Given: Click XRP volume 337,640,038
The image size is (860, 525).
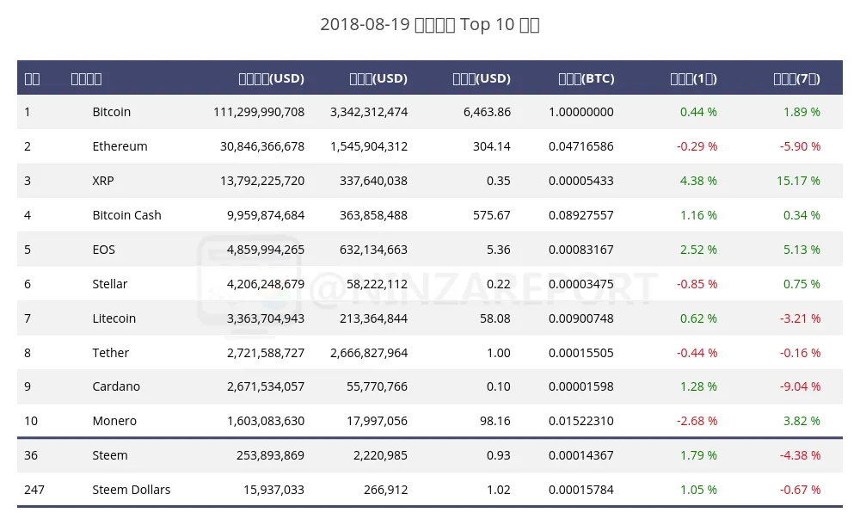Looking at the screenshot, I should 373,182.
